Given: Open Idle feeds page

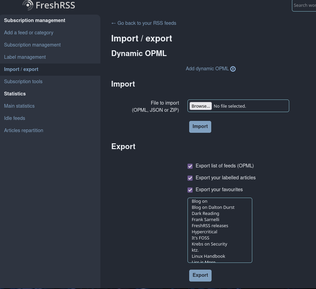Looking at the screenshot, I should (15, 118).
